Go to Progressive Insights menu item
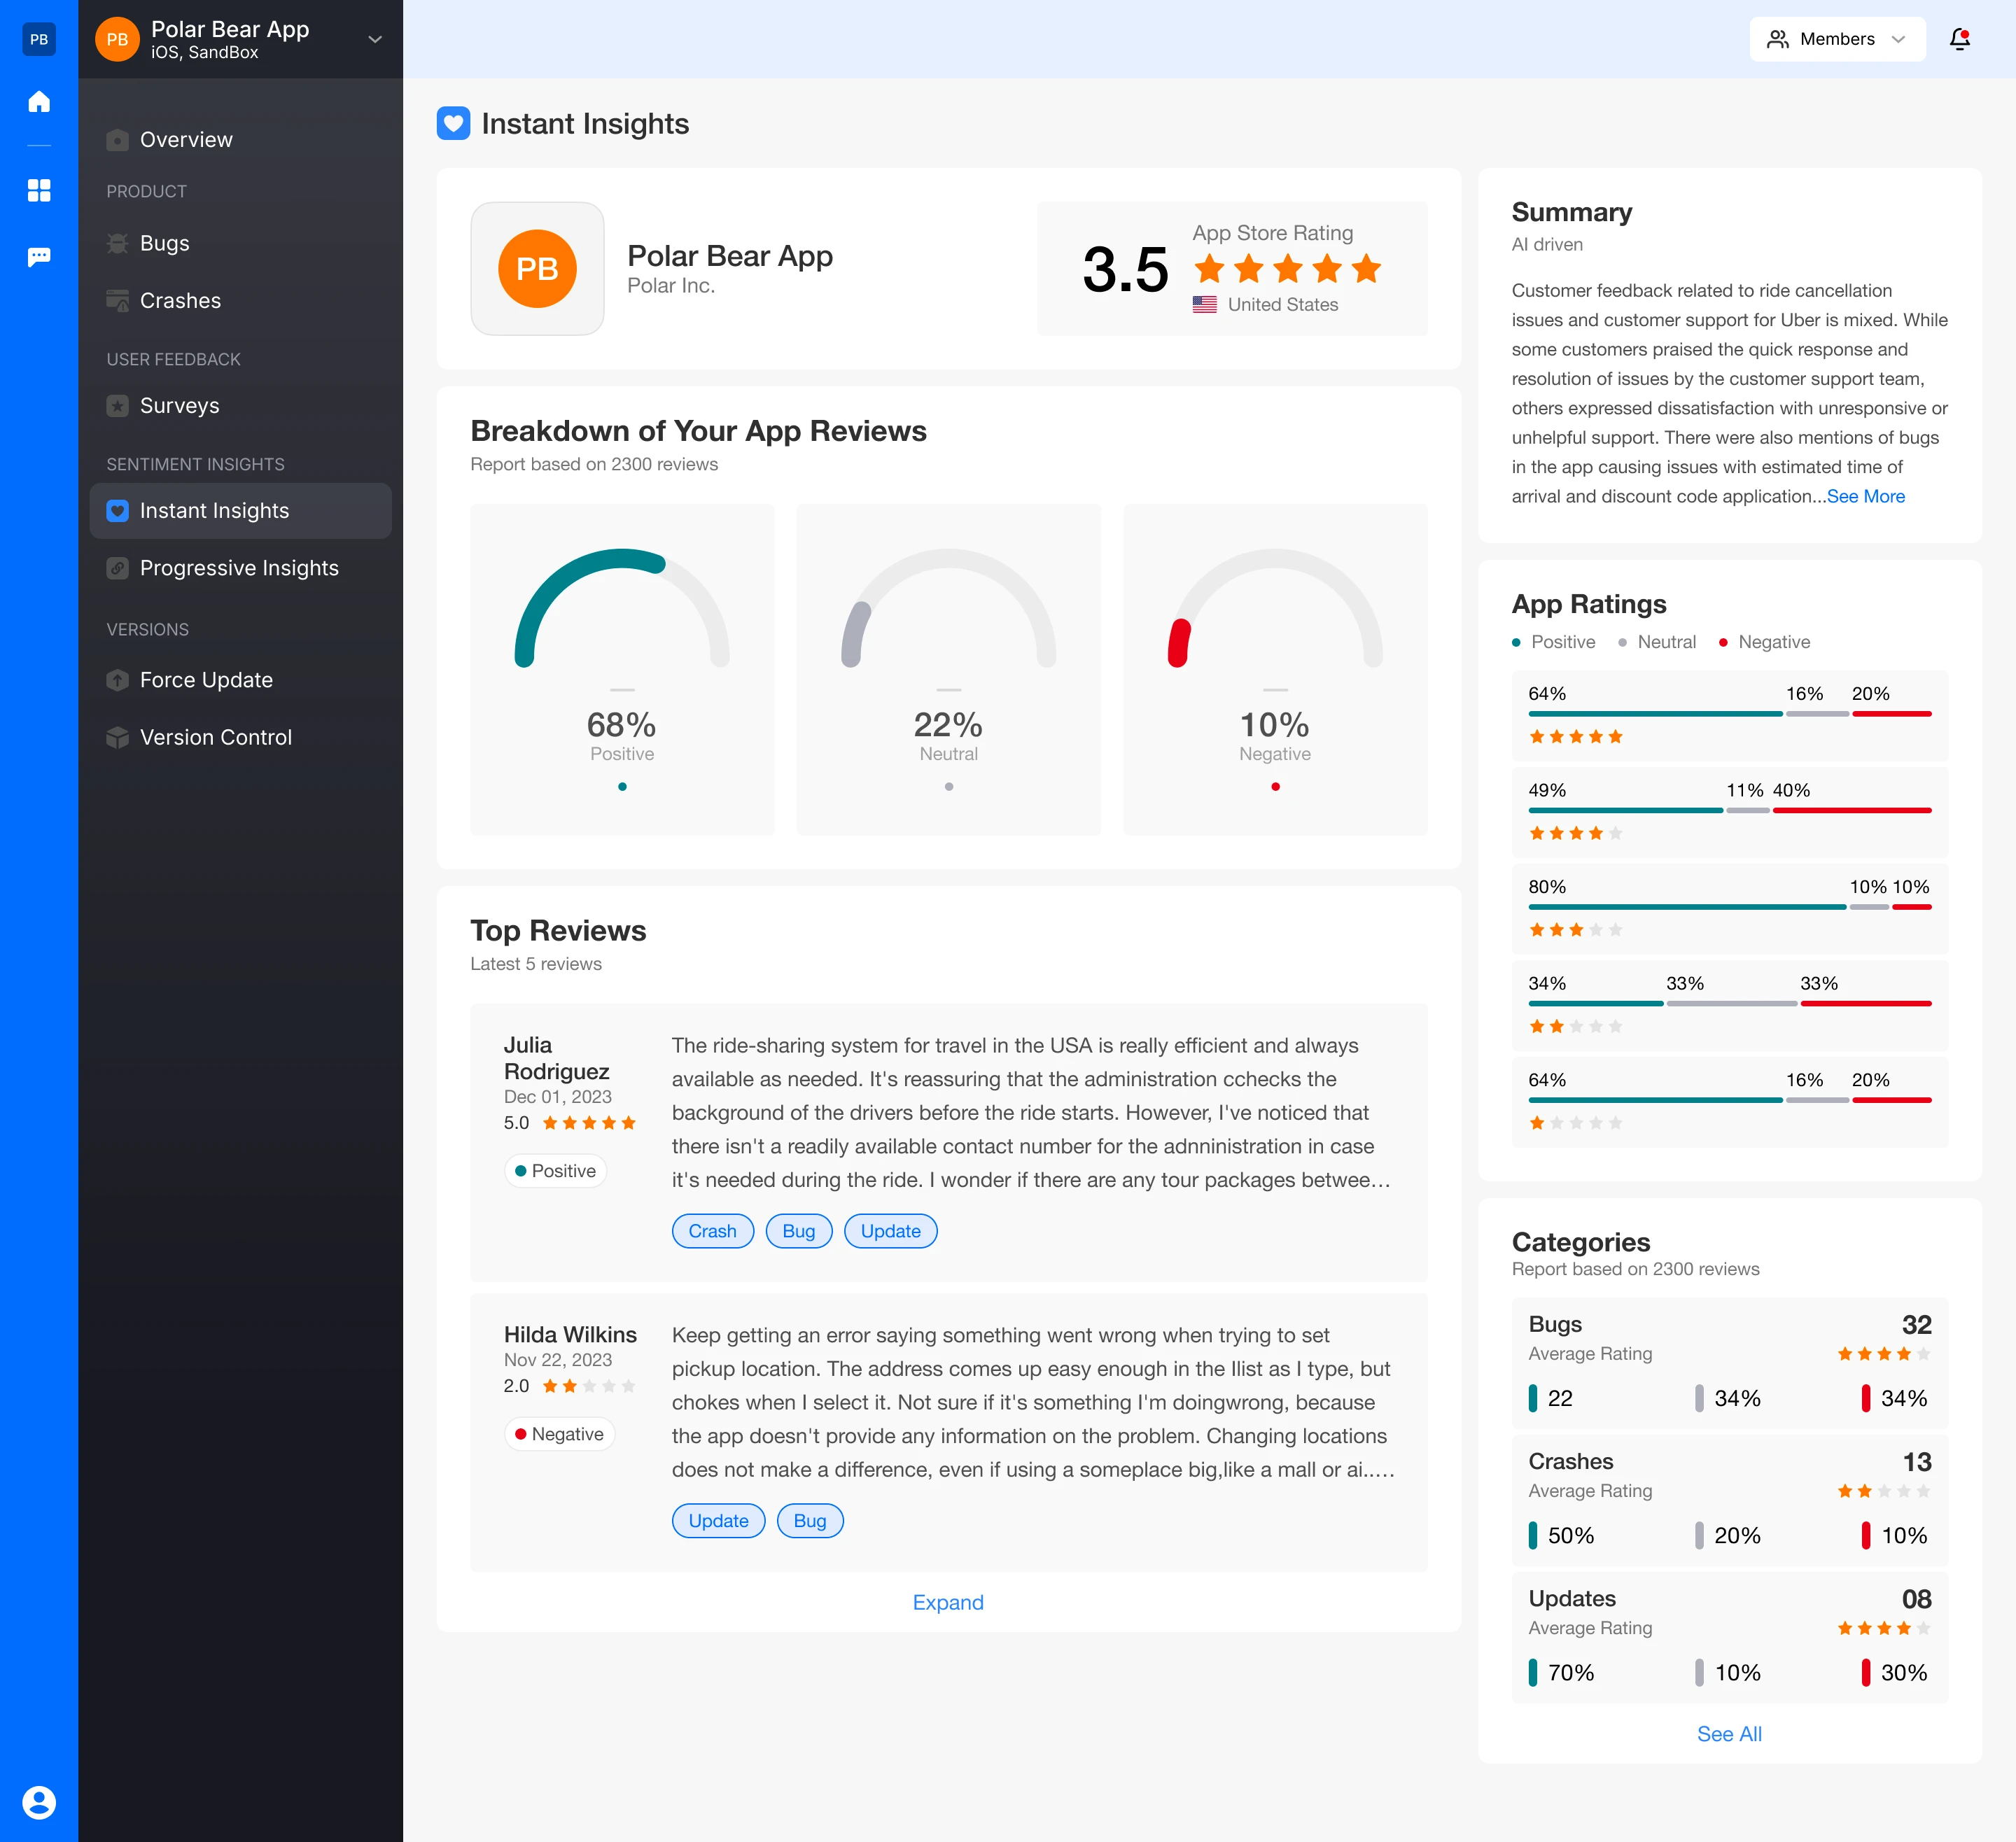 (239, 568)
